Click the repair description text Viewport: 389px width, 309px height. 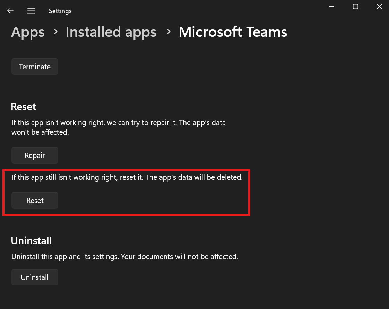pyautogui.click(x=118, y=127)
